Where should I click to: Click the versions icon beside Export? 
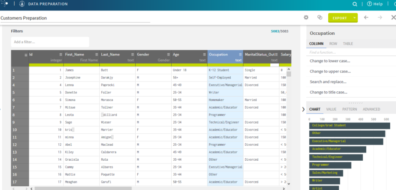coord(320,17)
